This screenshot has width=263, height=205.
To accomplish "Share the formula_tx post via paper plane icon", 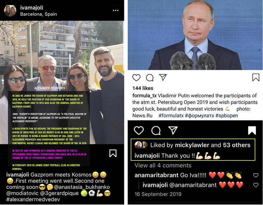I will 163,77.
